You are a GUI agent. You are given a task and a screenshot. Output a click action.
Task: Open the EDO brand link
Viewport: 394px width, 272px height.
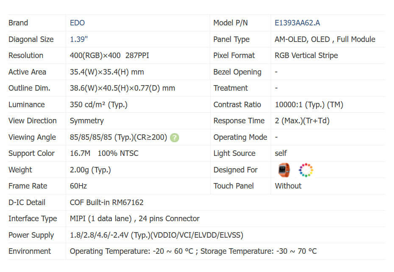pyautogui.click(x=77, y=23)
